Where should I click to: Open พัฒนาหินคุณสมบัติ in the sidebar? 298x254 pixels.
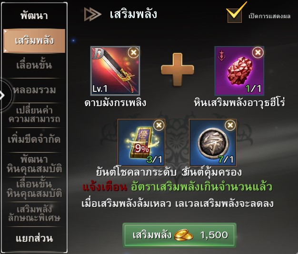(34, 164)
